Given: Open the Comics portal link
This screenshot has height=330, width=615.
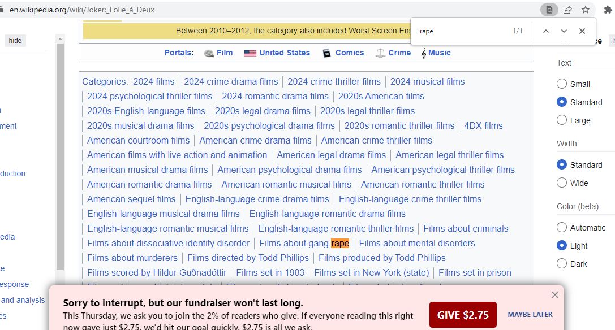Looking at the screenshot, I should coord(350,53).
